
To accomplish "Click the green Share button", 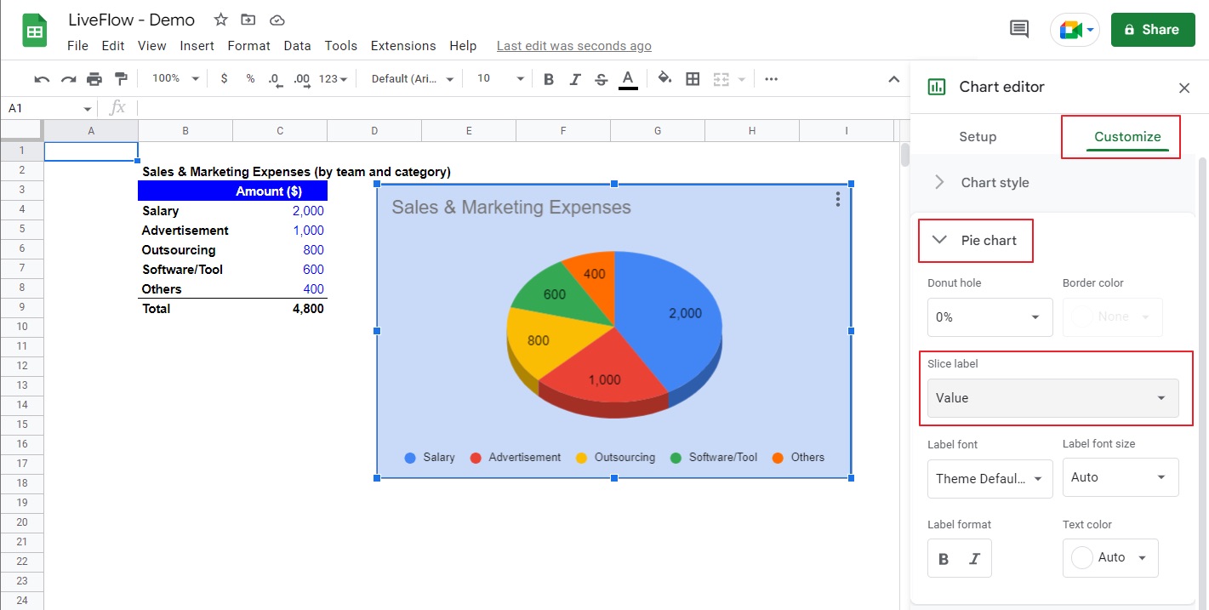I will click(x=1152, y=30).
